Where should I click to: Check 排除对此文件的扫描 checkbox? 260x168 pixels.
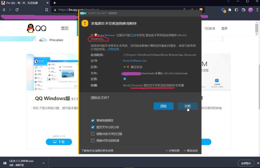93,134
